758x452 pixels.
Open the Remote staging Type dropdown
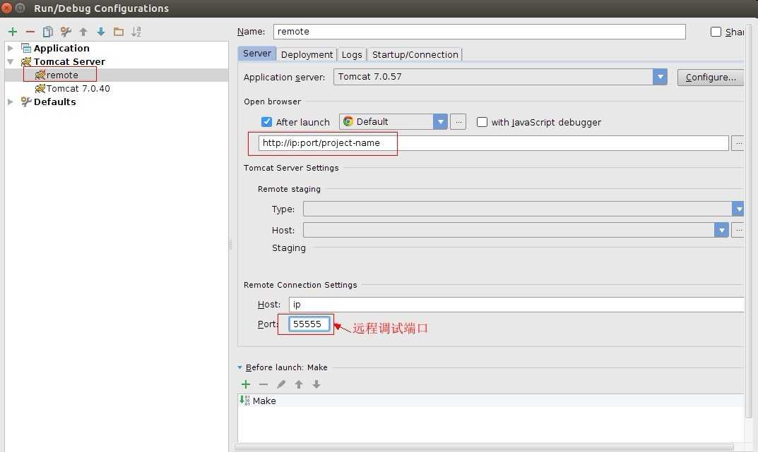(738, 209)
